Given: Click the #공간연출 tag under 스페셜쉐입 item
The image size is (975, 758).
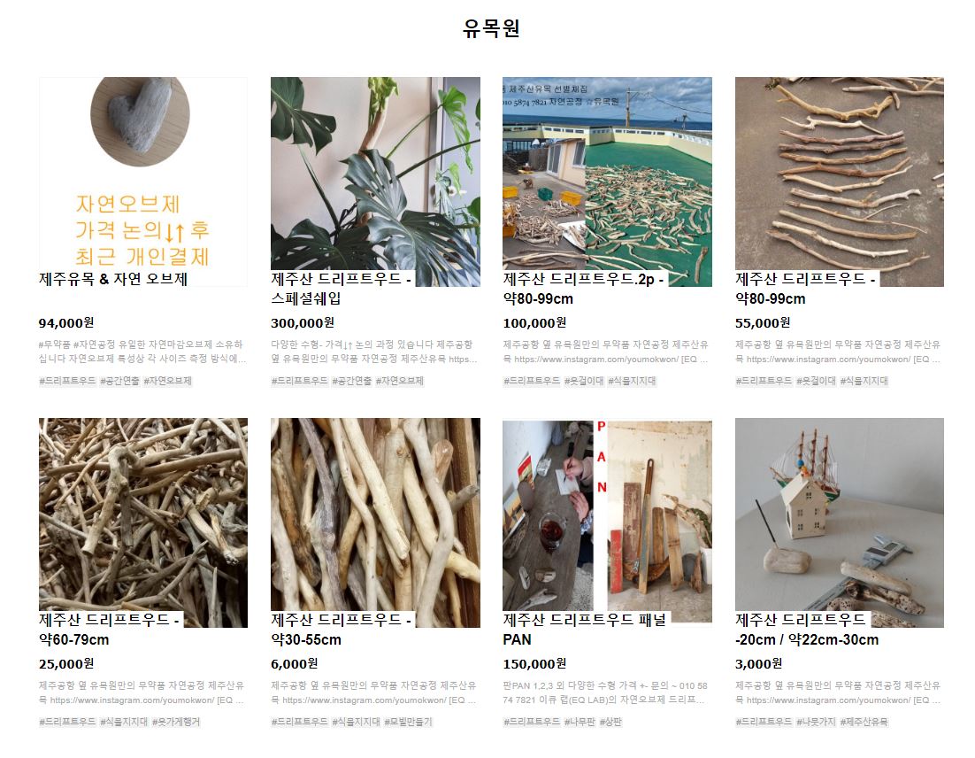Looking at the screenshot, I should pyautogui.click(x=350, y=381).
